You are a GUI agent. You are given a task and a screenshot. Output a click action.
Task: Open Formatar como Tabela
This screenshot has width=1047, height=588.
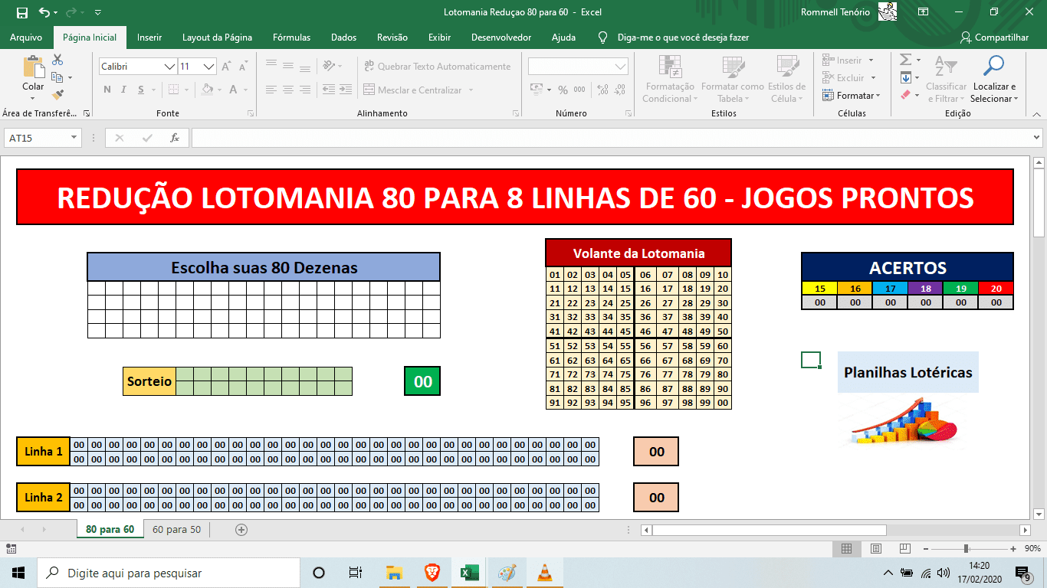click(x=733, y=79)
